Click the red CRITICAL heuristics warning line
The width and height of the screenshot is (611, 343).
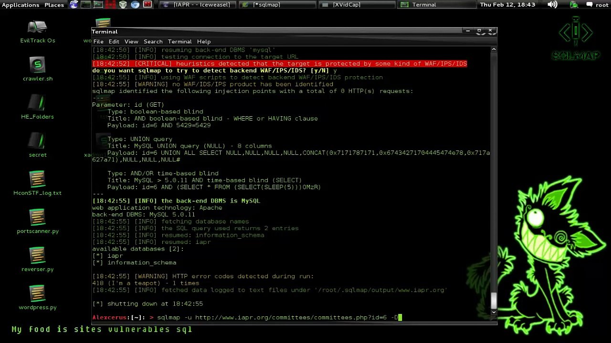pos(280,64)
